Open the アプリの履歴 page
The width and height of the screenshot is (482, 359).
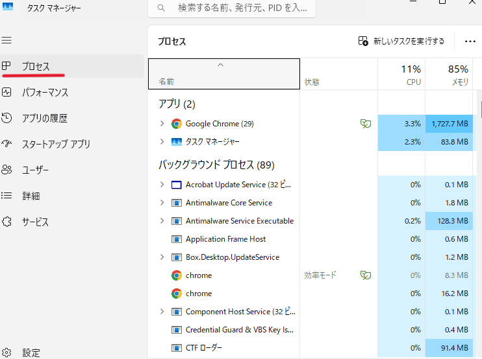(72, 118)
